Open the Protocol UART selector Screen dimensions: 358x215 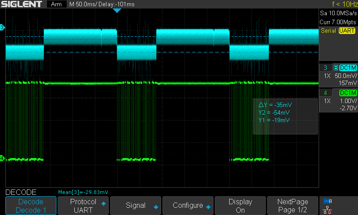(83, 206)
